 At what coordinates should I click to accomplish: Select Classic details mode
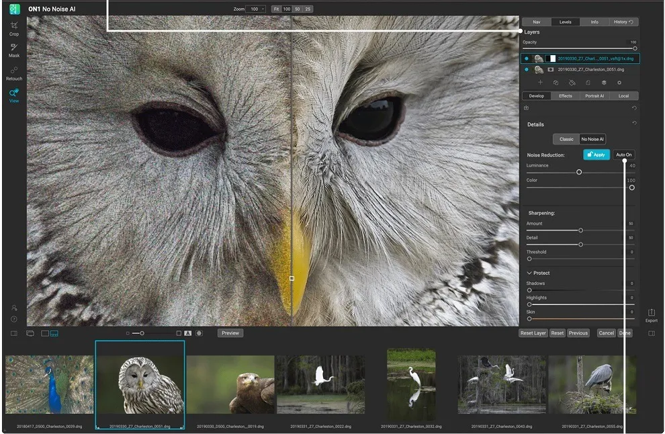[x=566, y=139]
